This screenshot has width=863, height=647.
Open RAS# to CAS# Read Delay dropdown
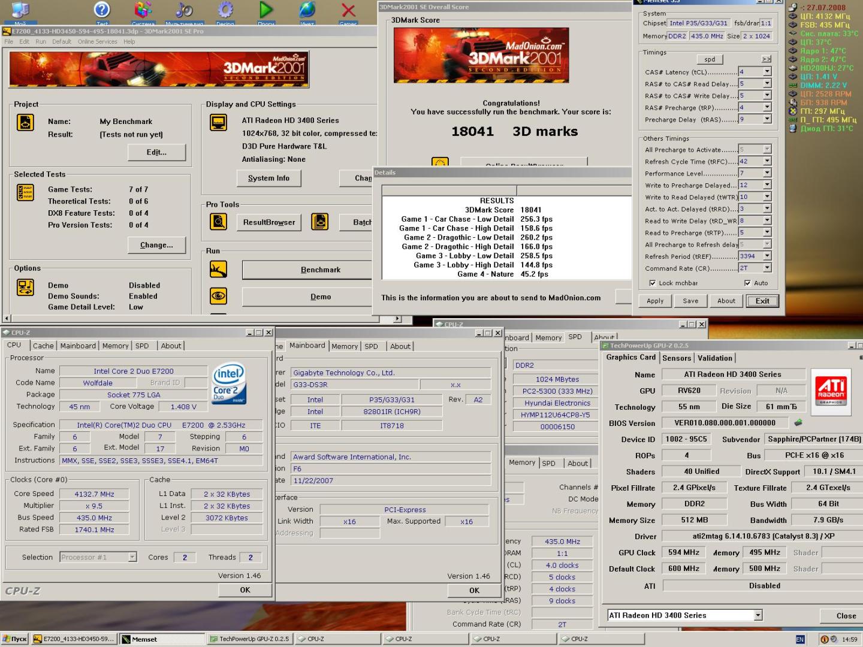tap(767, 83)
